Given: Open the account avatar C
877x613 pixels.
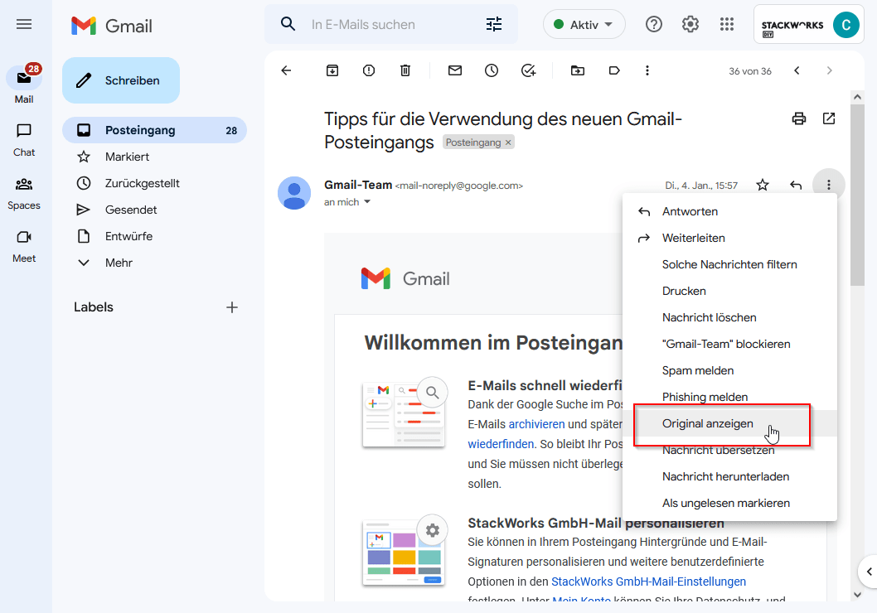Looking at the screenshot, I should (x=846, y=25).
